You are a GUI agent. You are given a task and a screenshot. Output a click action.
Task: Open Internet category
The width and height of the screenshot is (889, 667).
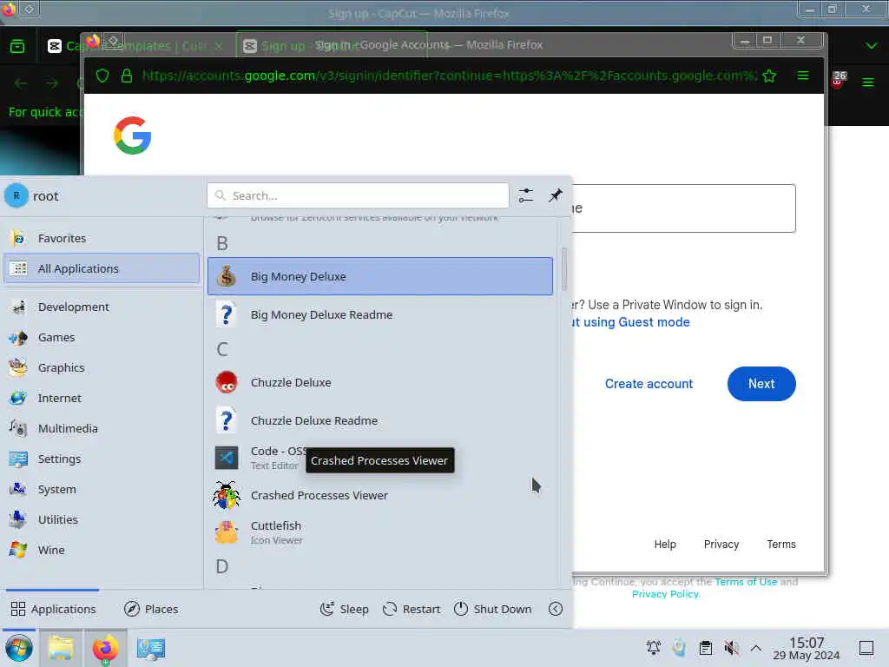tap(102, 398)
